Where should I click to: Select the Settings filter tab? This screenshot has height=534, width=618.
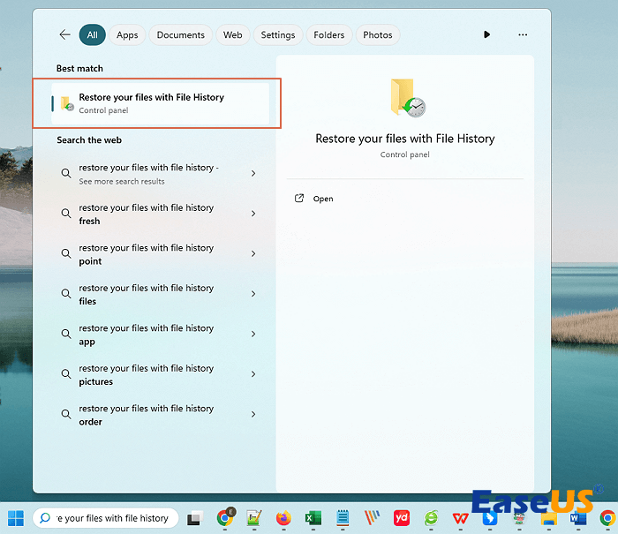tap(277, 35)
